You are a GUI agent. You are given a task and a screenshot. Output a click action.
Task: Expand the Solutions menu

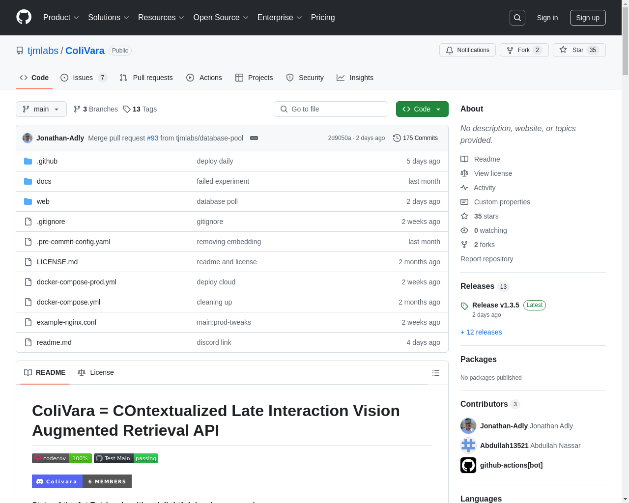(x=109, y=18)
